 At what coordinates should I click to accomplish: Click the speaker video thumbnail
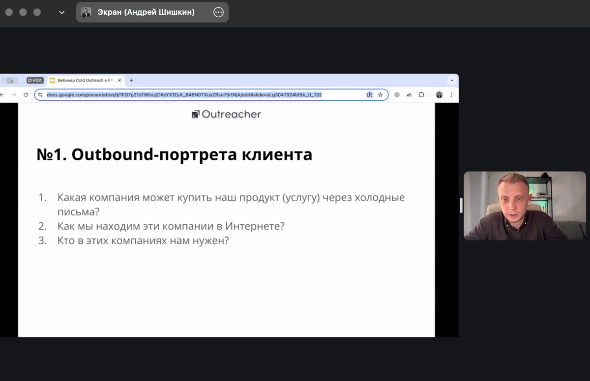coord(524,206)
